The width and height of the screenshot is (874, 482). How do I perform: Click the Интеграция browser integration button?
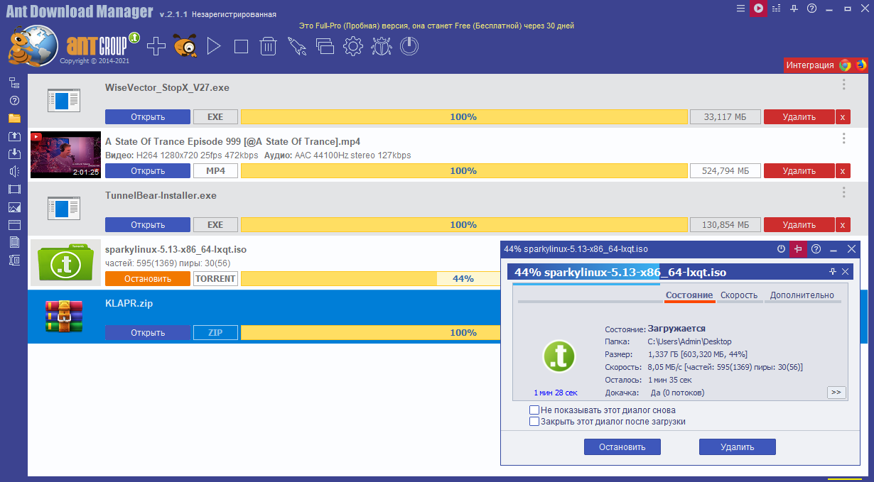[810, 65]
